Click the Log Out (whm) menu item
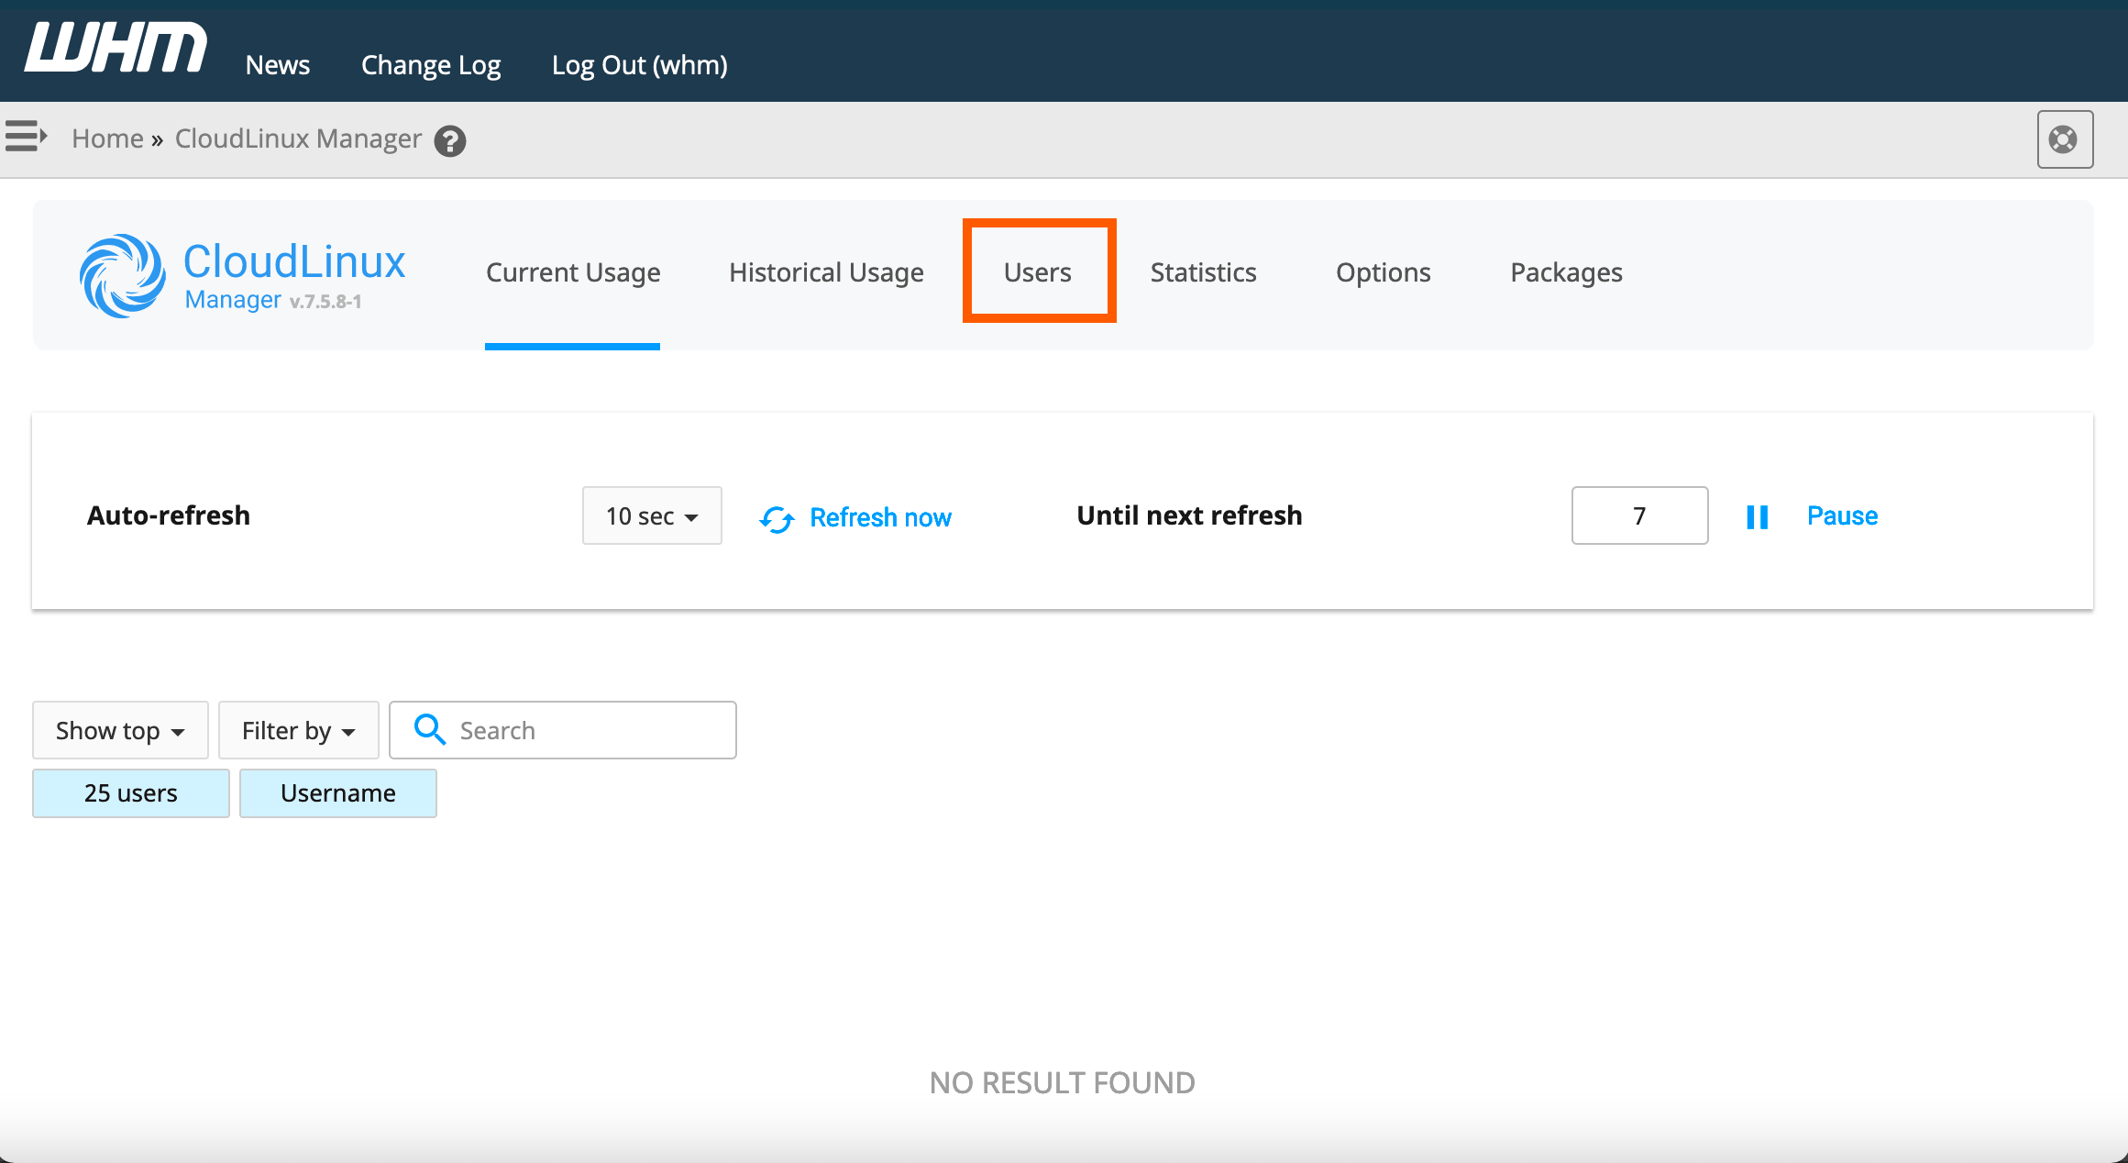Viewport: 2128px width, 1163px height. point(639,65)
